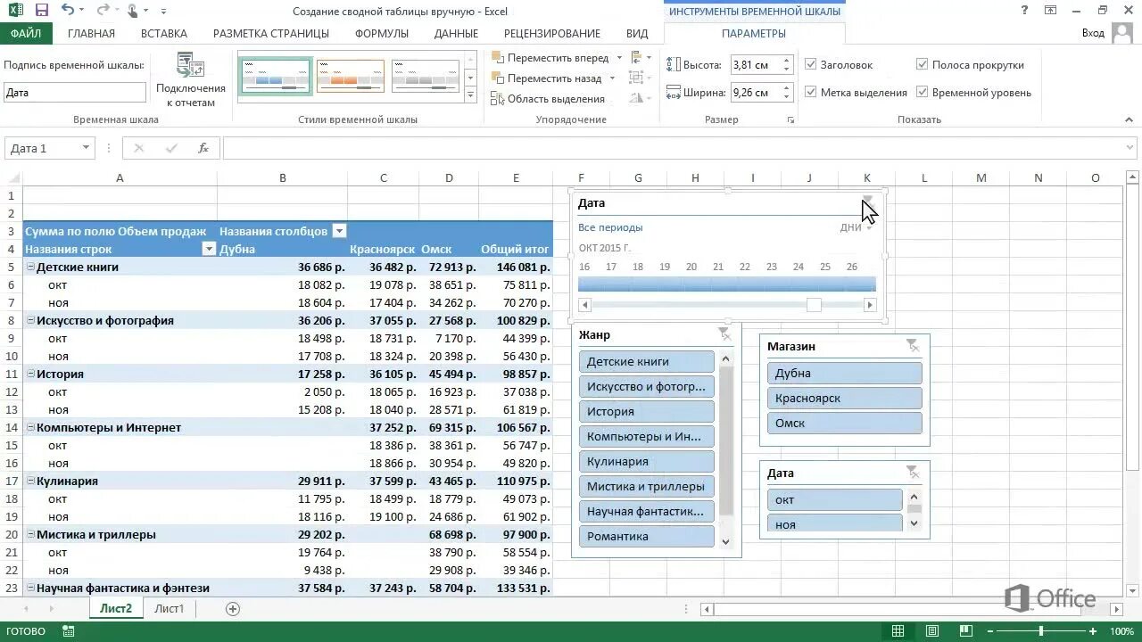This screenshot has height=642, width=1142.
Task: Increase Высота value with up arrow
Action: 786,61
